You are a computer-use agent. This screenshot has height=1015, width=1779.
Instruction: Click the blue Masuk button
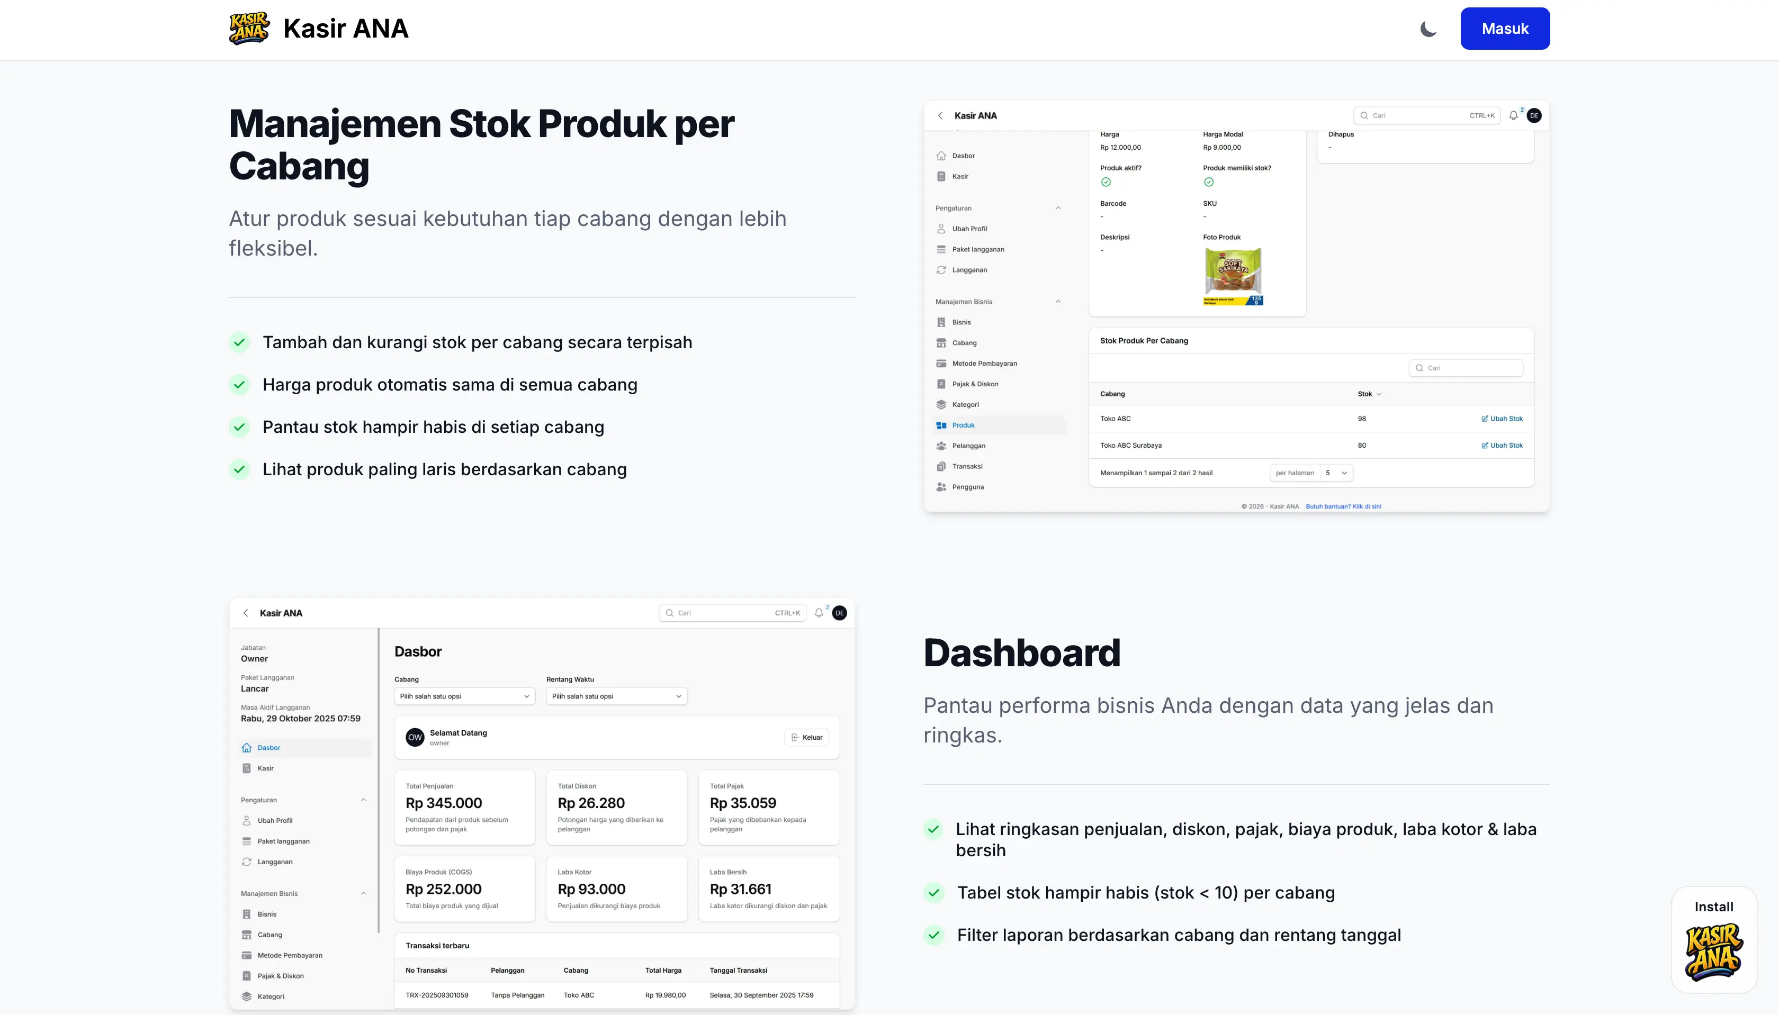(1505, 29)
